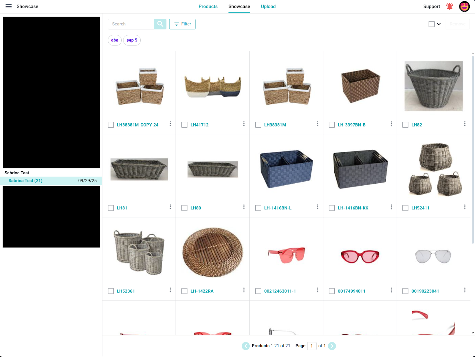Click the page number input box
Image resolution: width=475 pixels, height=357 pixels.
(312, 346)
